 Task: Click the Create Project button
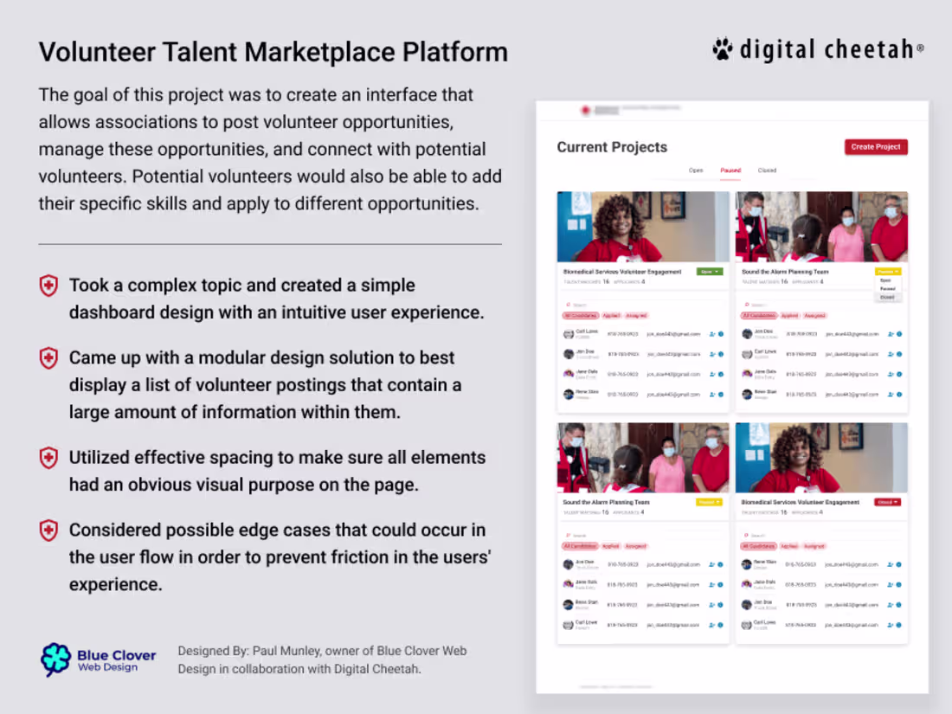[876, 147]
